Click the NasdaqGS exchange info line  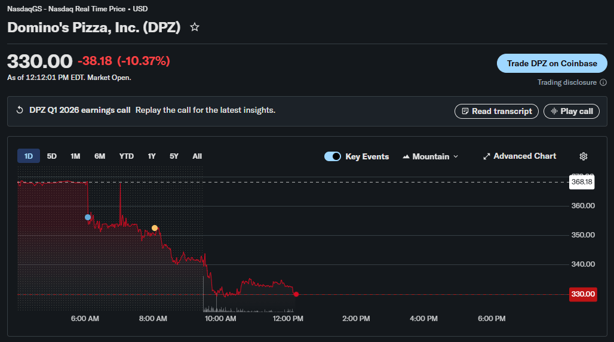pyautogui.click(x=78, y=8)
